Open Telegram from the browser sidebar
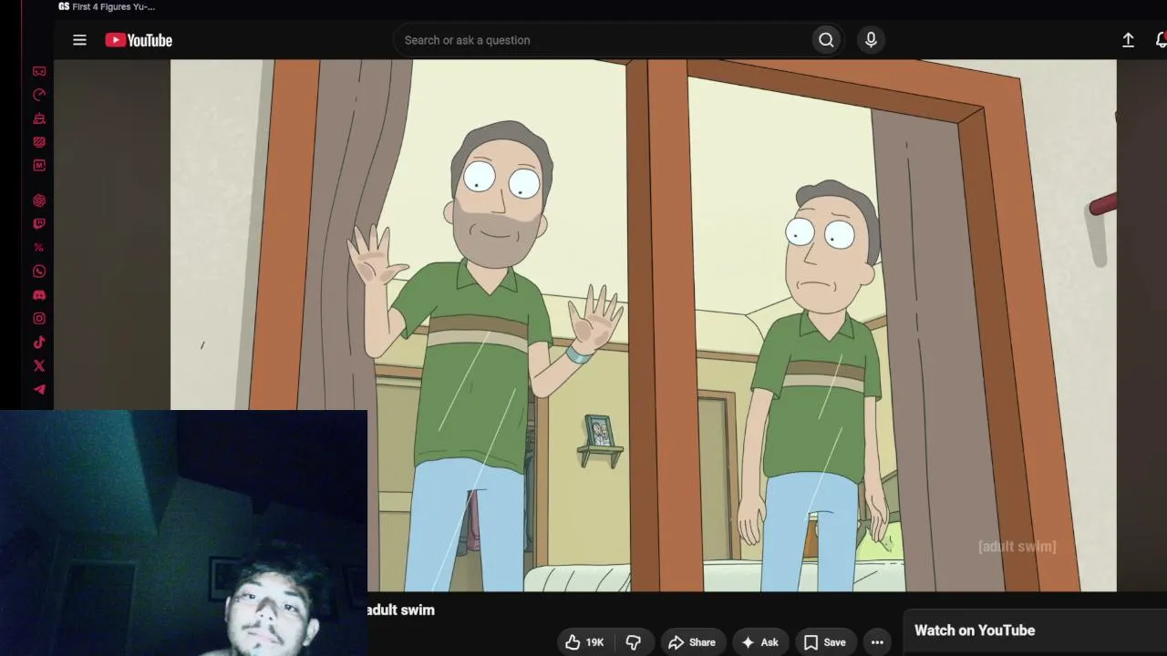The height and width of the screenshot is (656, 1167). [39, 390]
